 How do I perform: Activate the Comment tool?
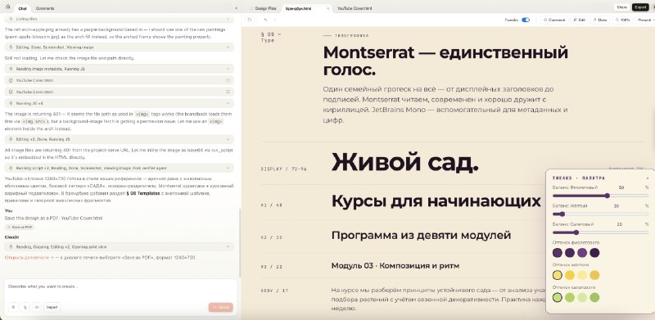pyautogui.click(x=554, y=20)
